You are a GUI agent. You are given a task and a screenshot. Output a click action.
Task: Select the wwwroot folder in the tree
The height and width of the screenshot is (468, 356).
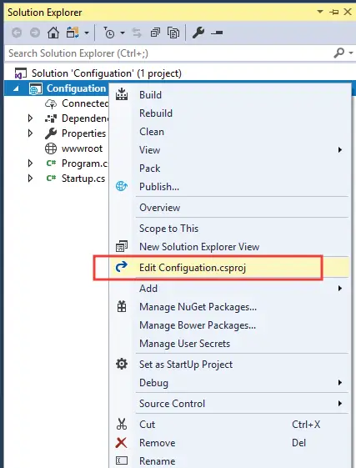click(x=82, y=148)
